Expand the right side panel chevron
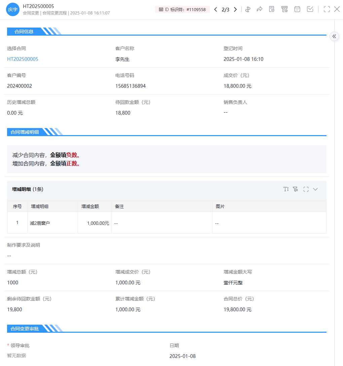The image size is (343, 366). tap(334, 36)
